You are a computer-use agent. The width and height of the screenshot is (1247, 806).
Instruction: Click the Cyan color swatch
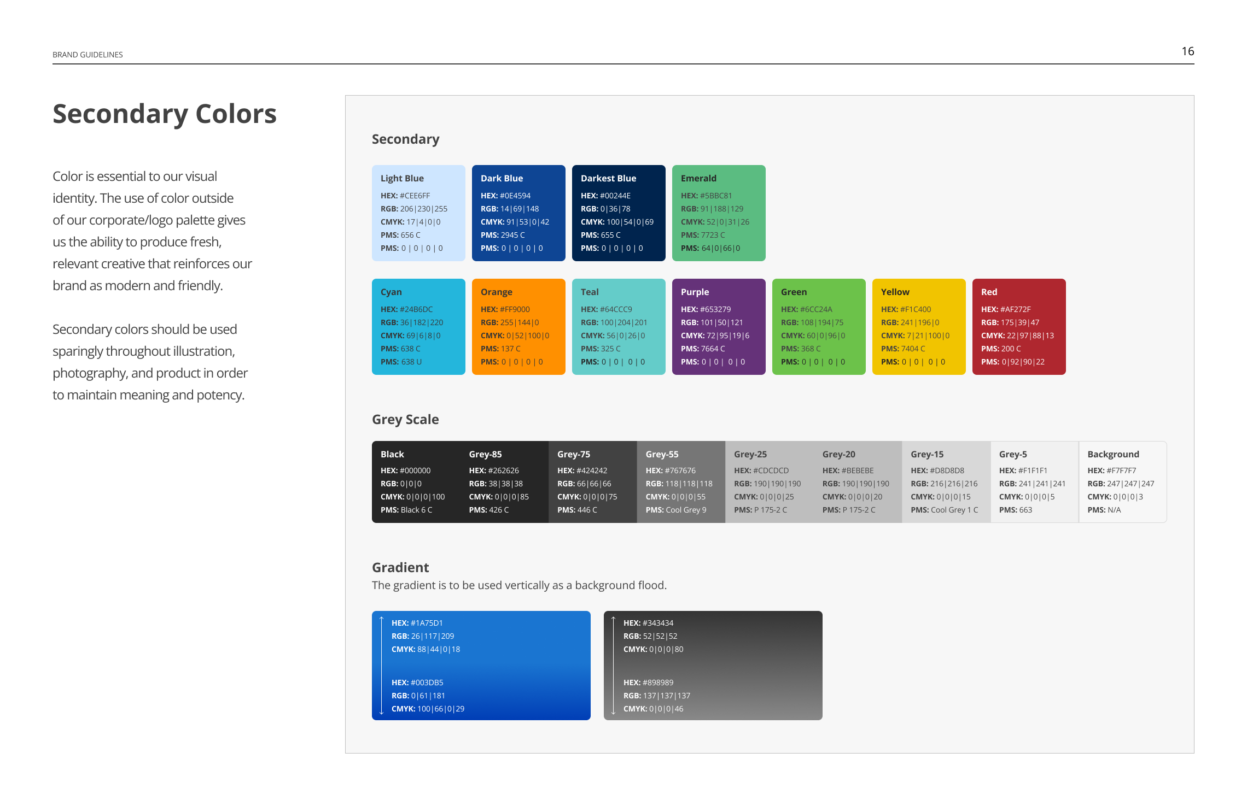(418, 327)
